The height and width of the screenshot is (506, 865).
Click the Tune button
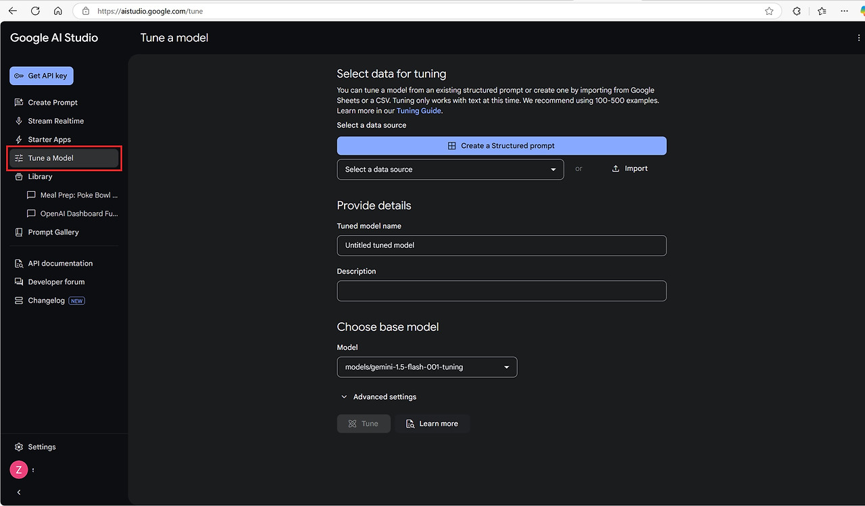click(364, 424)
